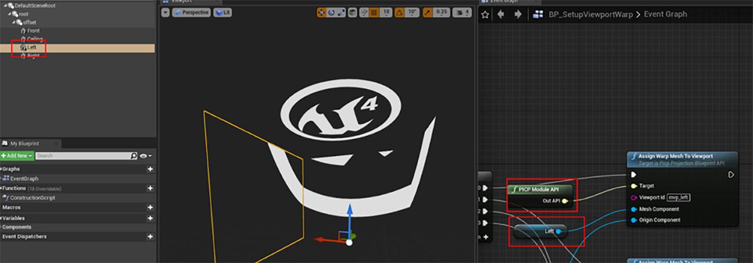
Task: Select the Left mesh component
Action: 33,48
